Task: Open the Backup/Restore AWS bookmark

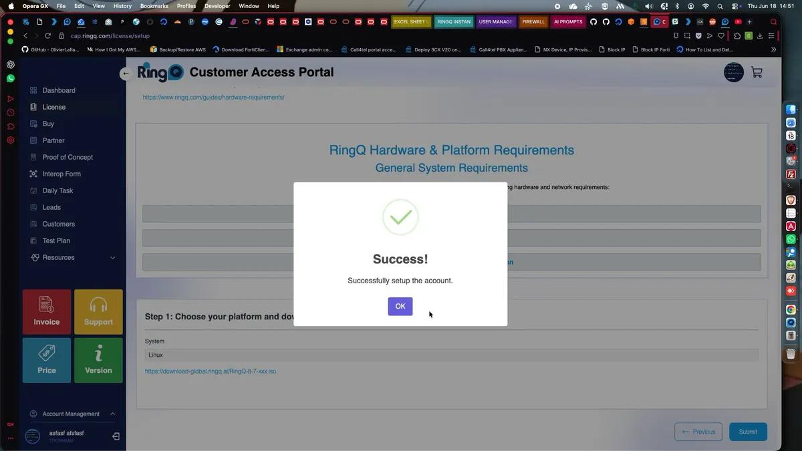Action: [178, 49]
